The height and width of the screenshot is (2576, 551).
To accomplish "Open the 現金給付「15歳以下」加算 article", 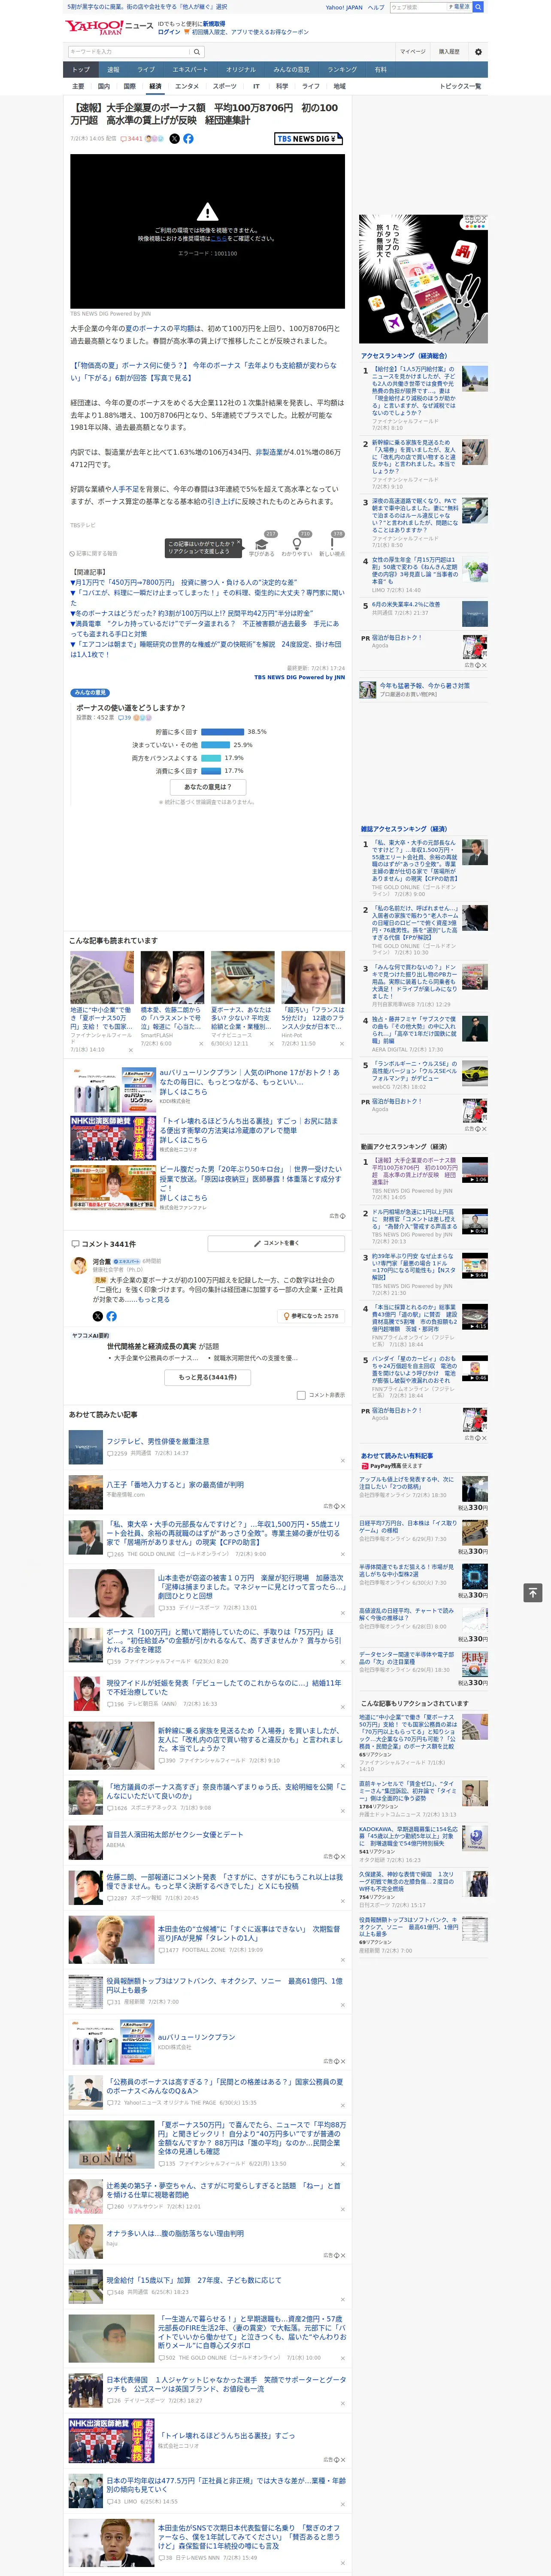I will pyautogui.click(x=194, y=2280).
